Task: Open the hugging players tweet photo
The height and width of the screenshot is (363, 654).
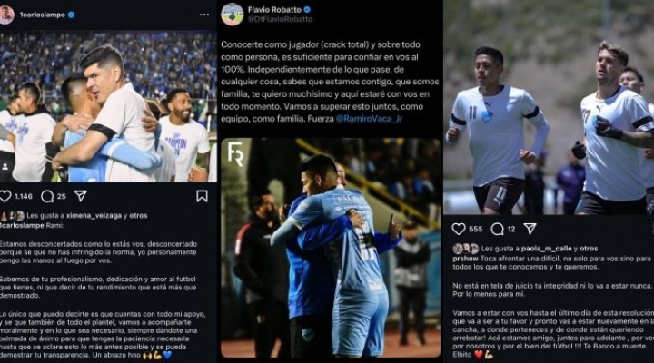Action: (x=331, y=248)
